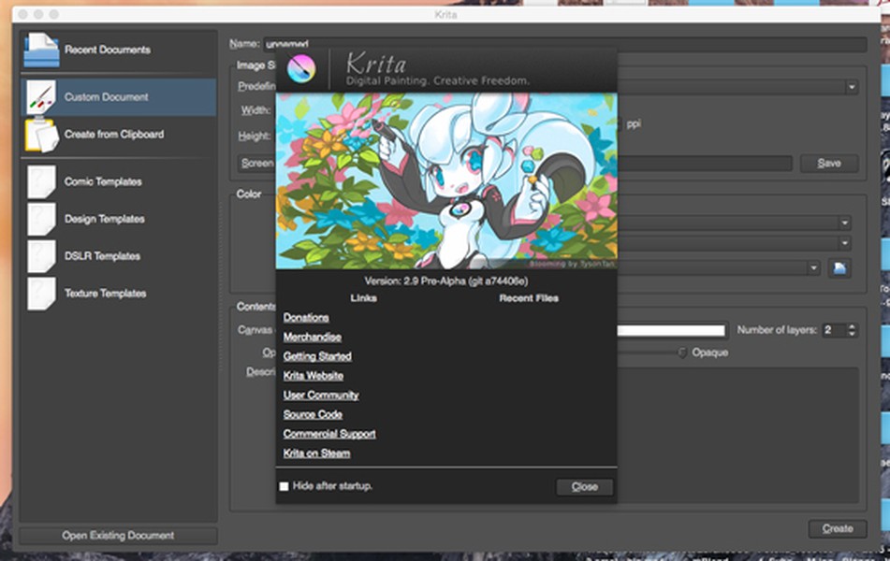Adjust the Number of layers stepper
Image resolution: width=890 pixels, height=561 pixels.
click(851, 330)
